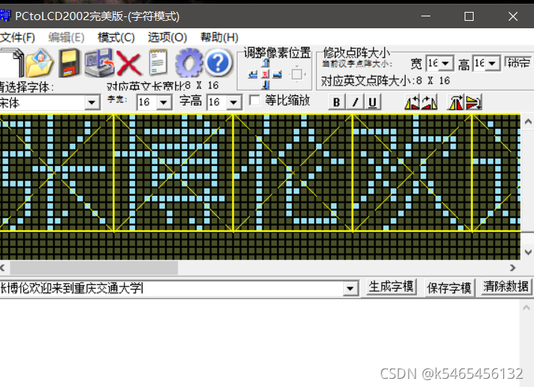Click the PCtoLCD2002 app icon in title bar
This screenshot has height=387, width=534.
point(4,16)
